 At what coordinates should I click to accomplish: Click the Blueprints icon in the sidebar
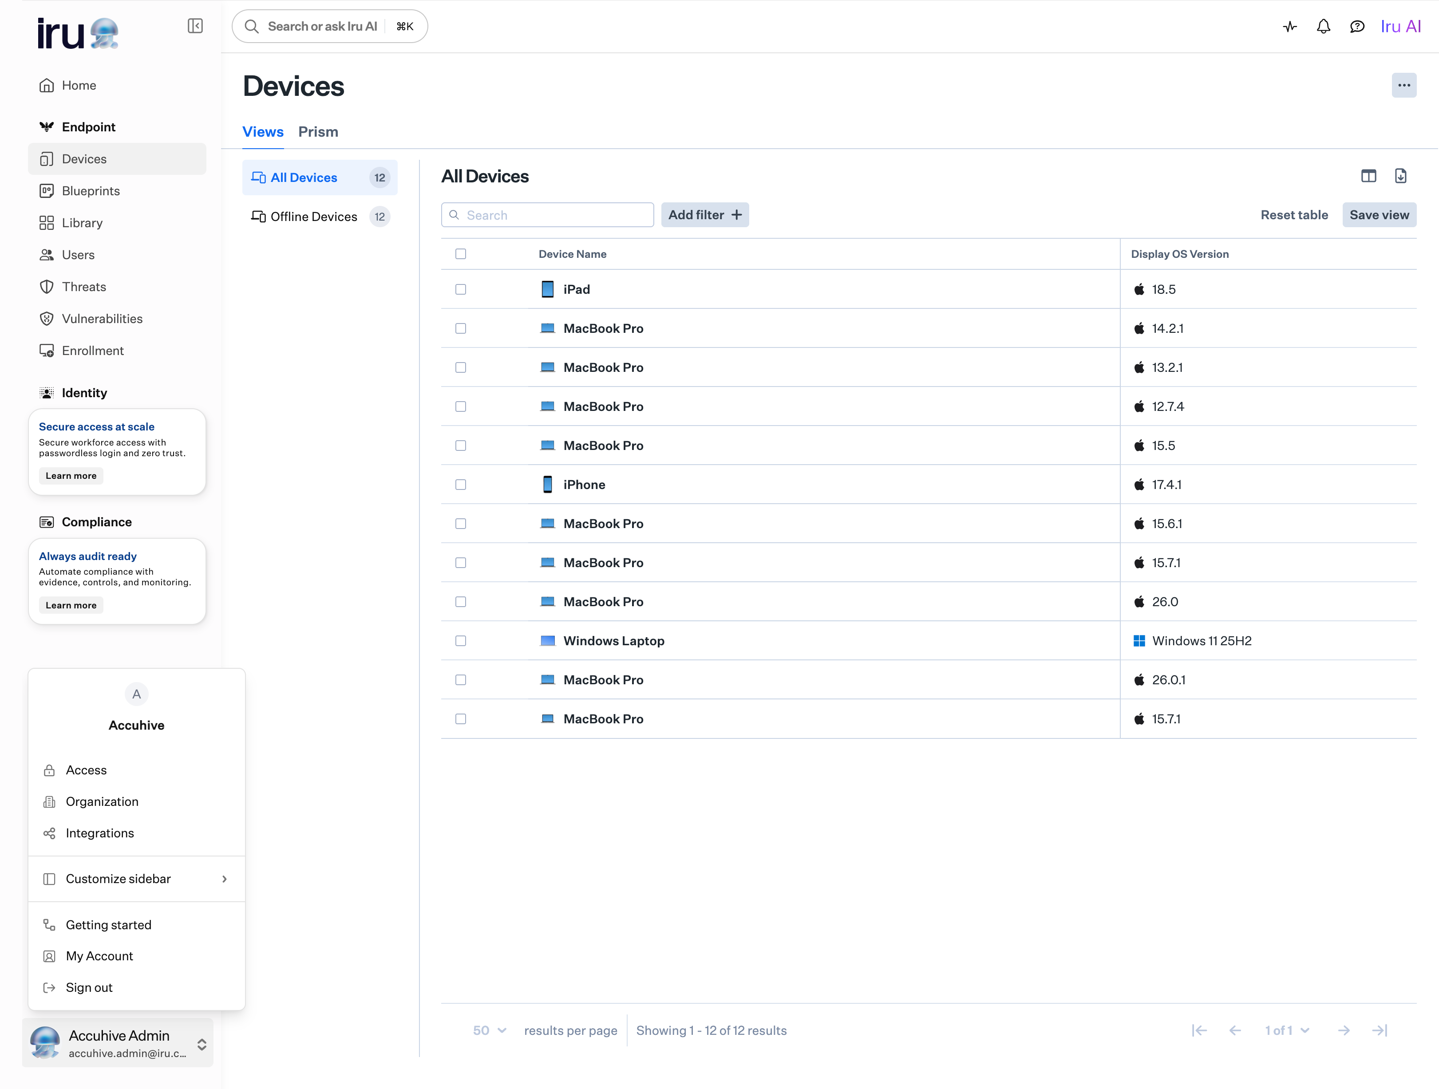[47, 191]
